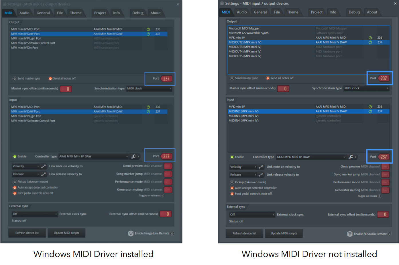Open File tab in driver-not-installed window
The image size is (399, 265).
277,12
